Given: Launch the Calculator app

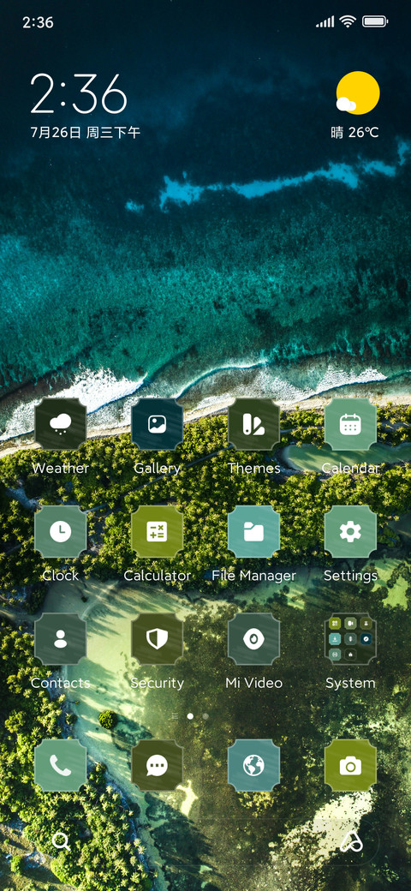Looking at the screenshot, I should (x=158, y=532).
